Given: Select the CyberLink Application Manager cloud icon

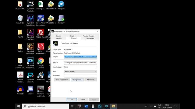Looking at the screenshot, I should [x=30, y=6].
